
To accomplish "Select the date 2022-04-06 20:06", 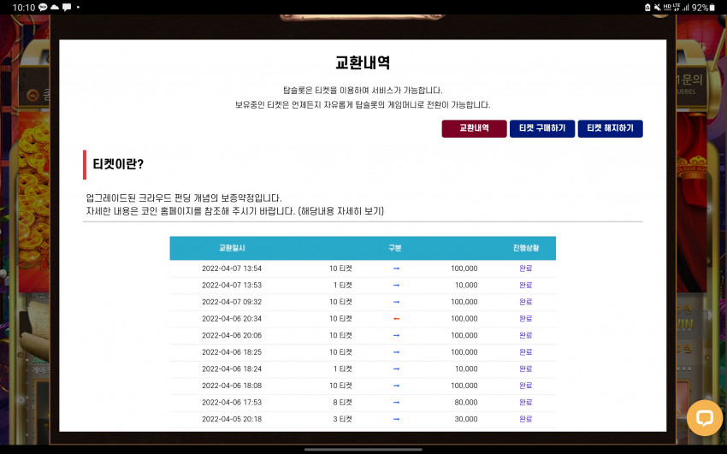I will tap(232, 335).
